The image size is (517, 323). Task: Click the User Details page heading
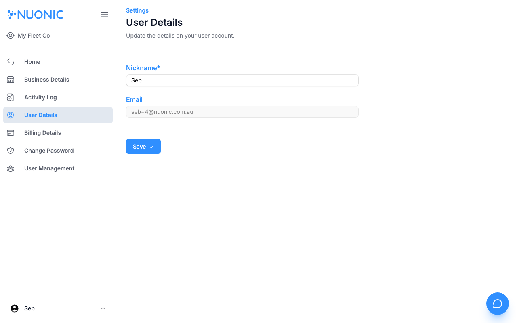(154, 23)
